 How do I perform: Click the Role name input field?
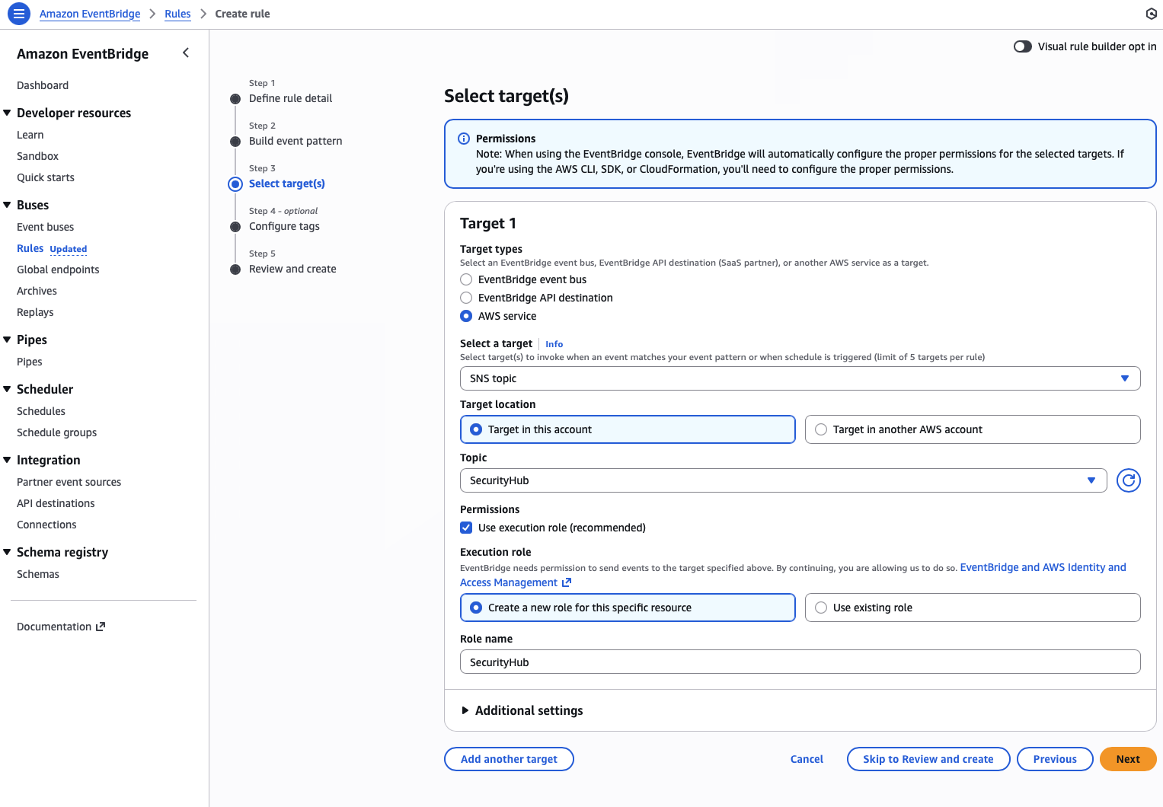(800, 662)
